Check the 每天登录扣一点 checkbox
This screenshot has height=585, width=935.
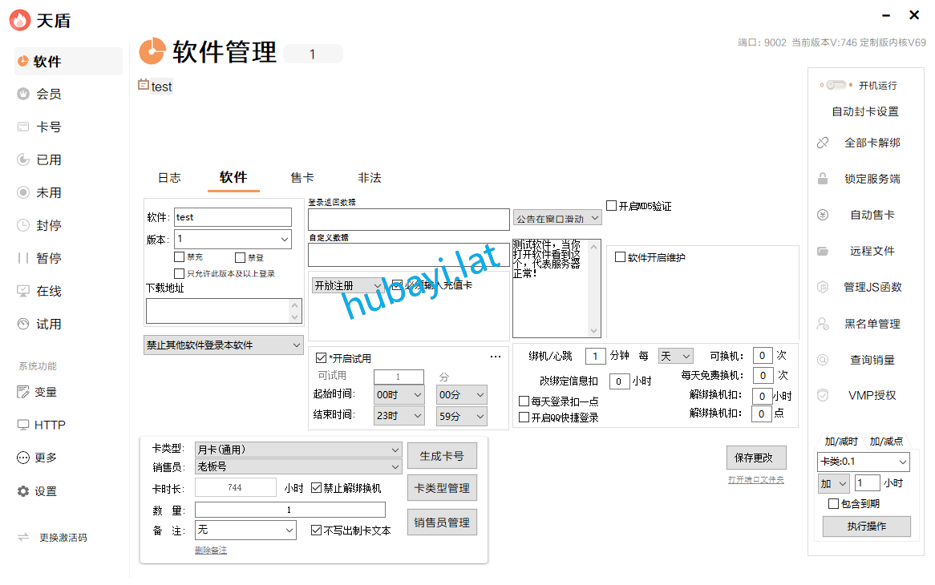tap(524, 401)
